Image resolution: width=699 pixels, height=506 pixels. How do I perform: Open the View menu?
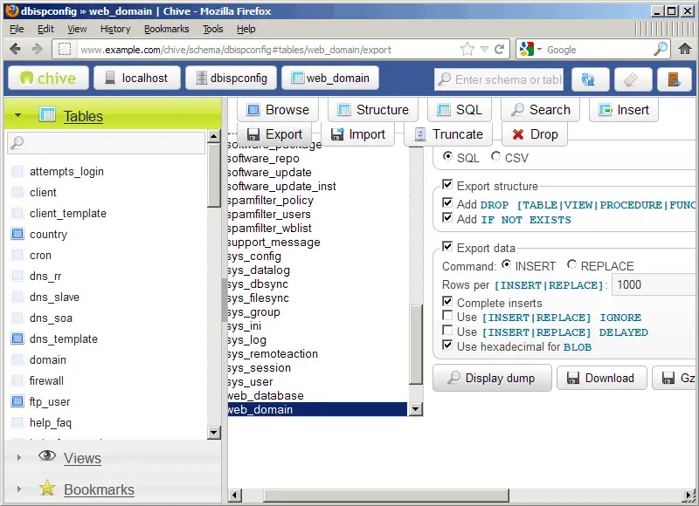(77, 29)
